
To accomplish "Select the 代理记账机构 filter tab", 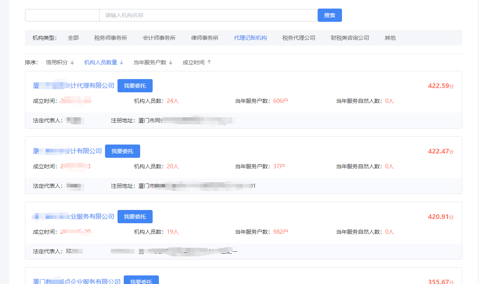I will tap(250, 38).
